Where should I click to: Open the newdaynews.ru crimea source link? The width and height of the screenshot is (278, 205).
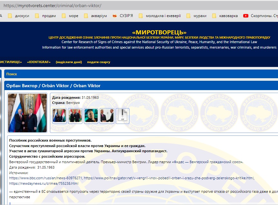tap(44, 183)
